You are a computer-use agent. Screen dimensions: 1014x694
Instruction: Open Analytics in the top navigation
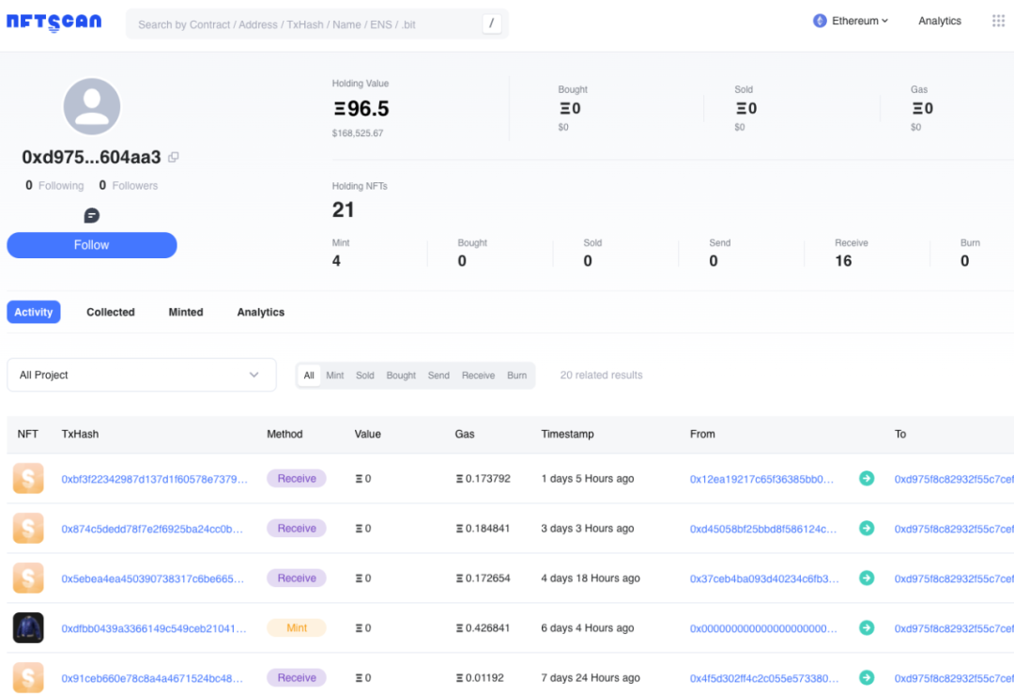tap(939, 21)
